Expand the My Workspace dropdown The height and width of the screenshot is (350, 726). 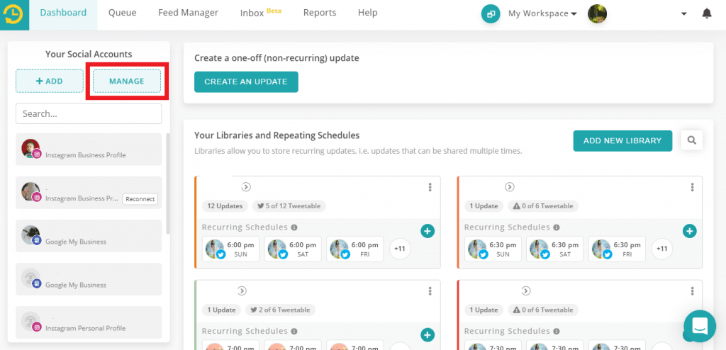542,14
